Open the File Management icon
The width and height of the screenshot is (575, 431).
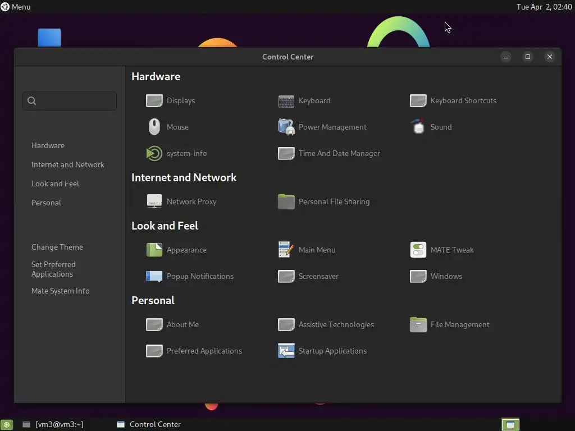(x=418, y=325)
